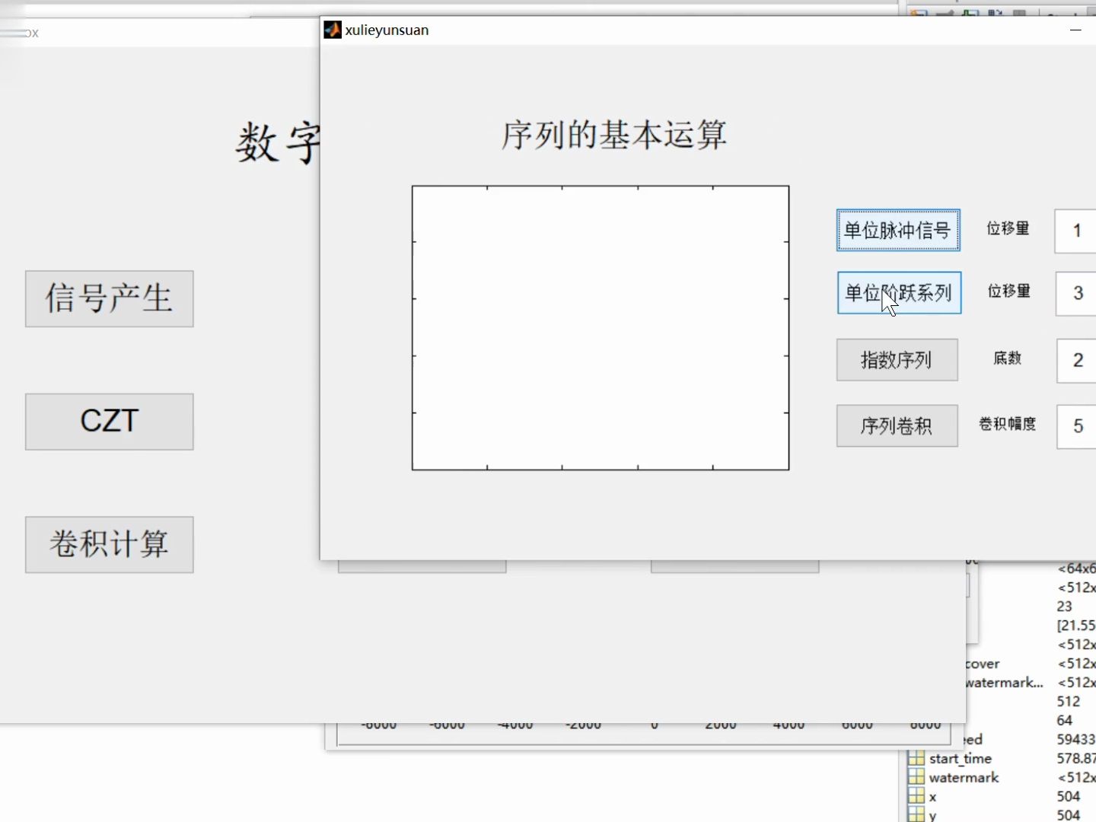Click the value 504 in the y row

tap(1068, 815)
